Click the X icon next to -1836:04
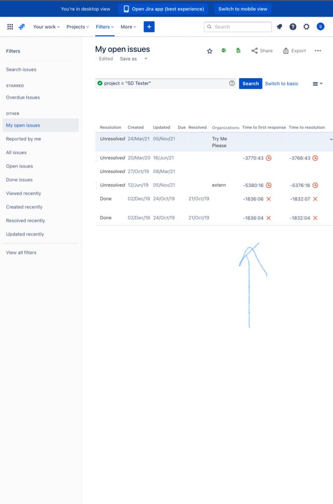The height and width of the screenshot is (504, 333). pyautogui.click(x=269, y=218)
